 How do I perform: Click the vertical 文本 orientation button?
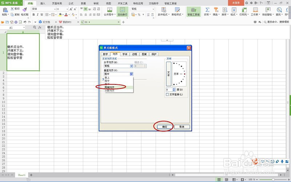[x=168, y=74]
